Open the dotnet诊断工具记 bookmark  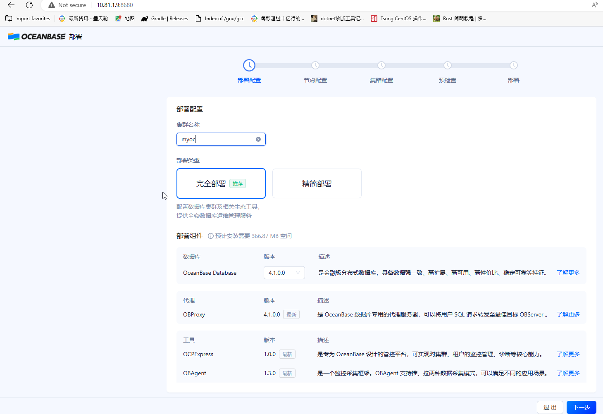(337, 19)
